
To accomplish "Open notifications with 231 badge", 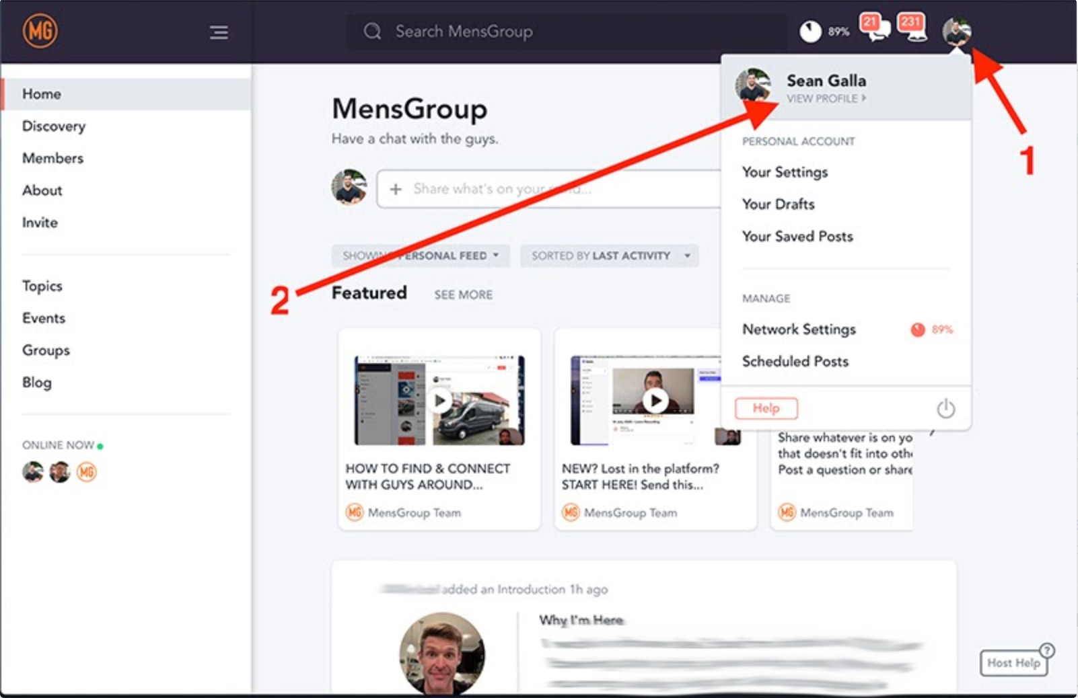I will pyautogui.click(x=912, y=28).
